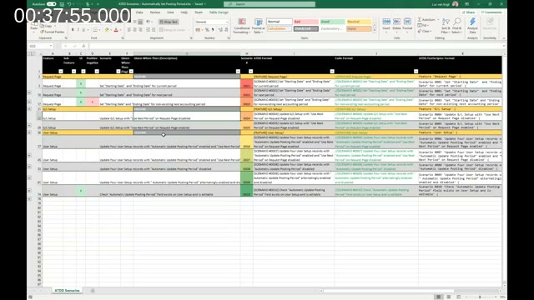Open the Code Format column filter dropdown
This screenshot has width=534, height=300.
click(x=416, y=72)
